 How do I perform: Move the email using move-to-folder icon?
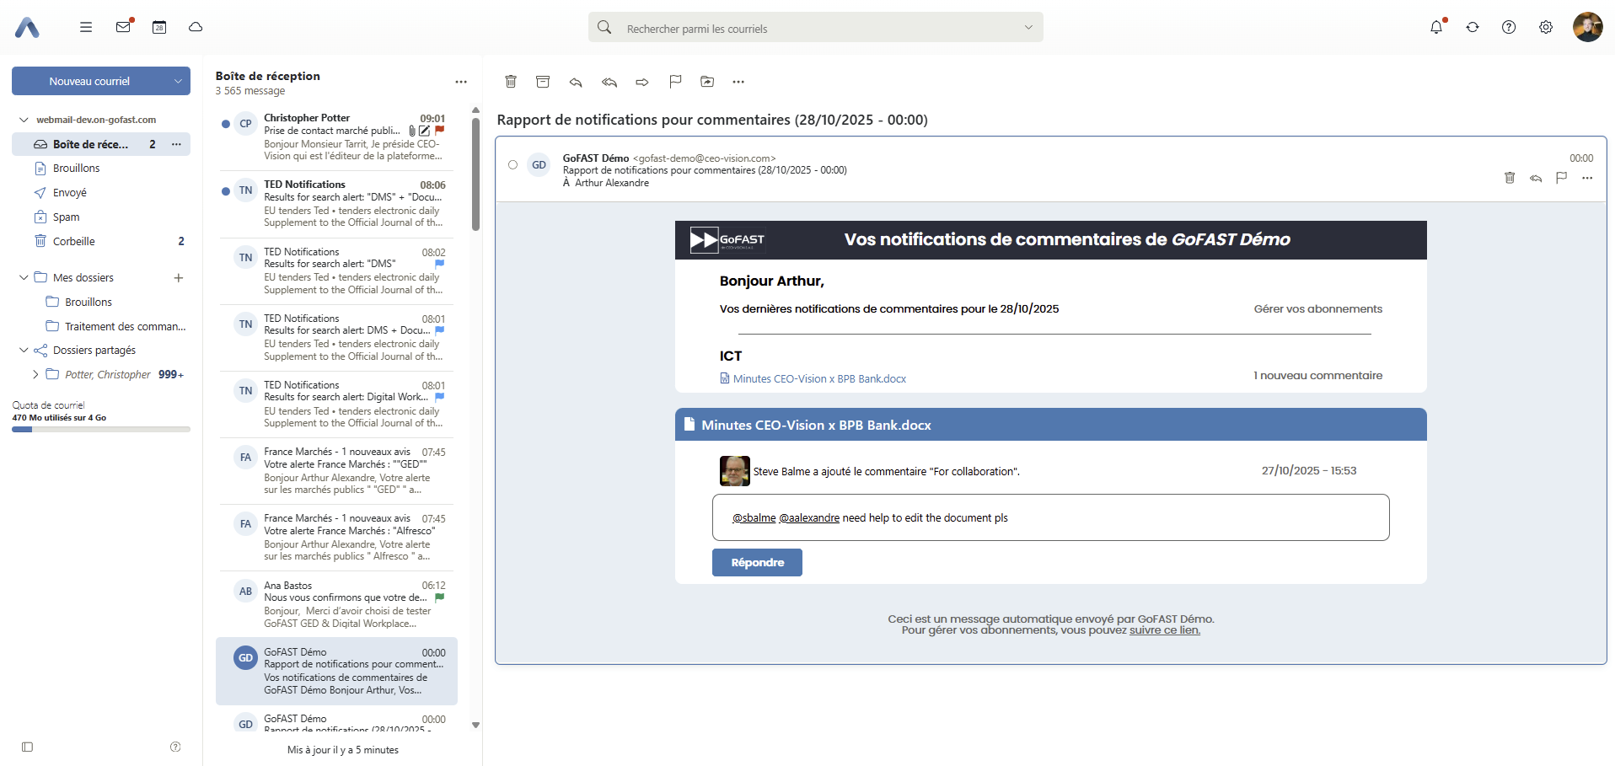(x=707, y=82)
